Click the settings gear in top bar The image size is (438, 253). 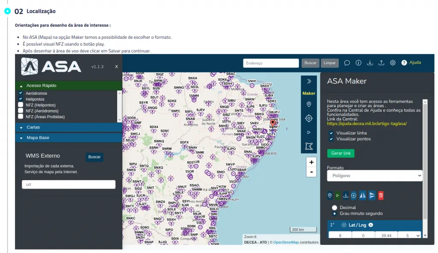[x=393, y=63]
